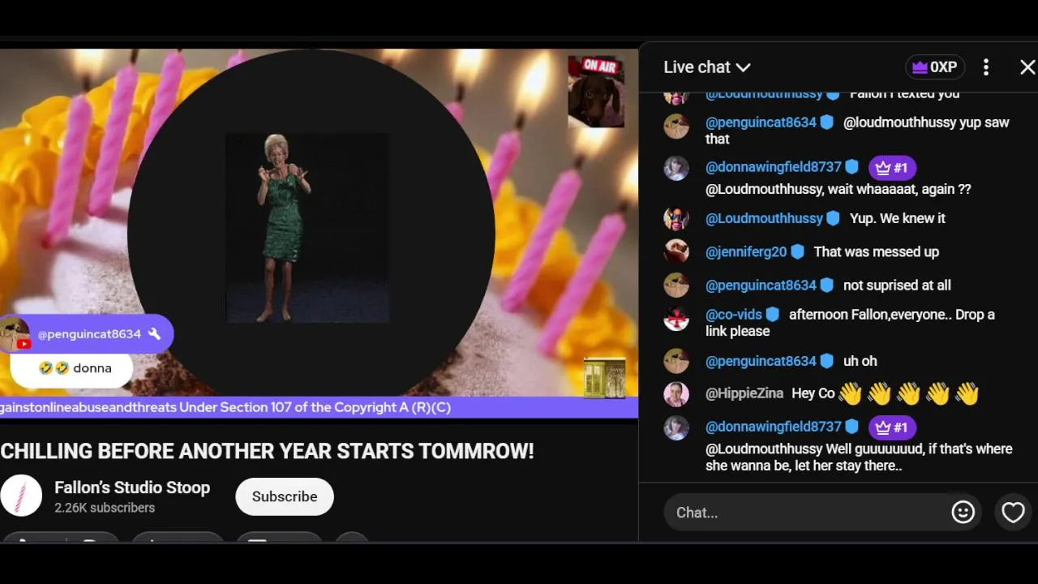Close the live chat panel
The height and width of the screenshot is (584, 1038).
1027,67
